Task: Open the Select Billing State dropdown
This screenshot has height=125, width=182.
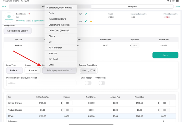Action: point(18,31)
